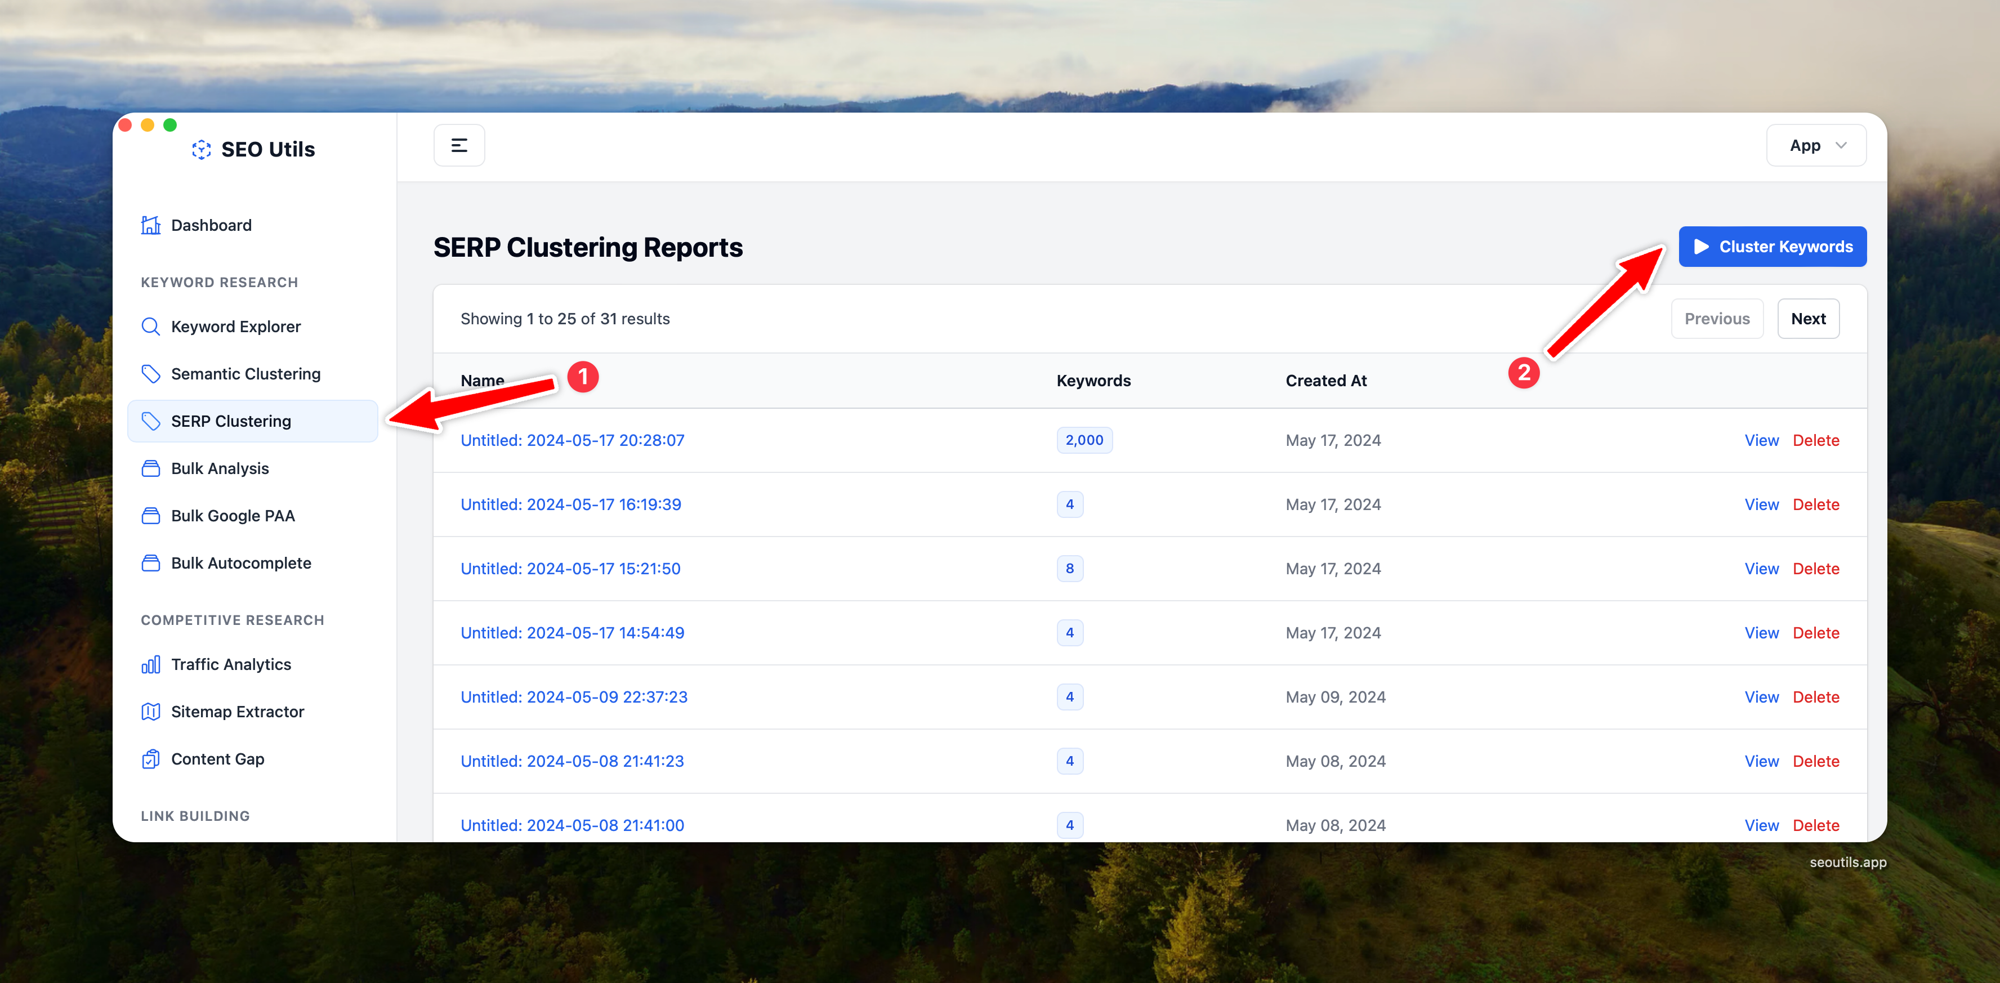Image resolution: width=2000 pixels, height=983 pixels.
Task: View the 2024-05-09 22:37:23 report
Action: [1761, 697]
